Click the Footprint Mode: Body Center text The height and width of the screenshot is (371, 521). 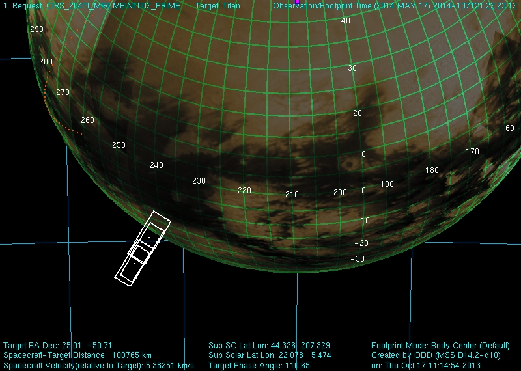click(x=440, y=346)
